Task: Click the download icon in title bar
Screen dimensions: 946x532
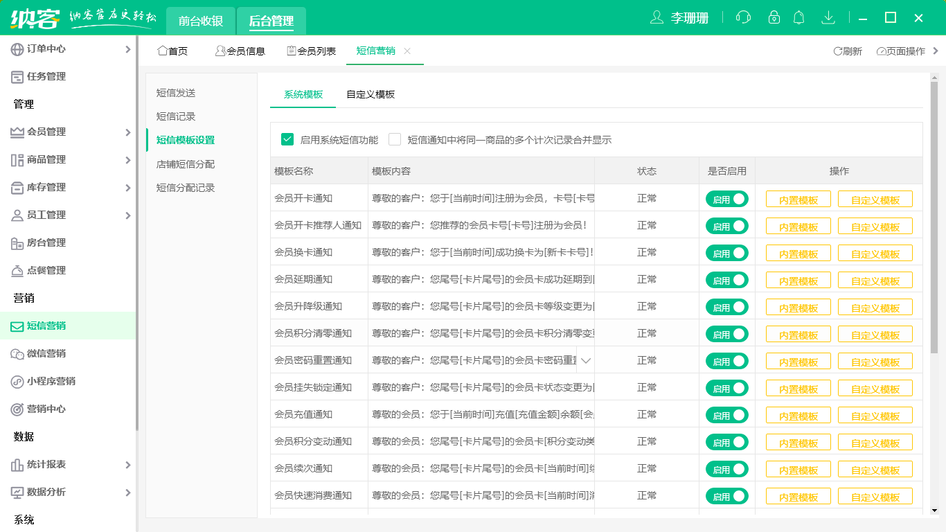Action: [x=828, y=17]
